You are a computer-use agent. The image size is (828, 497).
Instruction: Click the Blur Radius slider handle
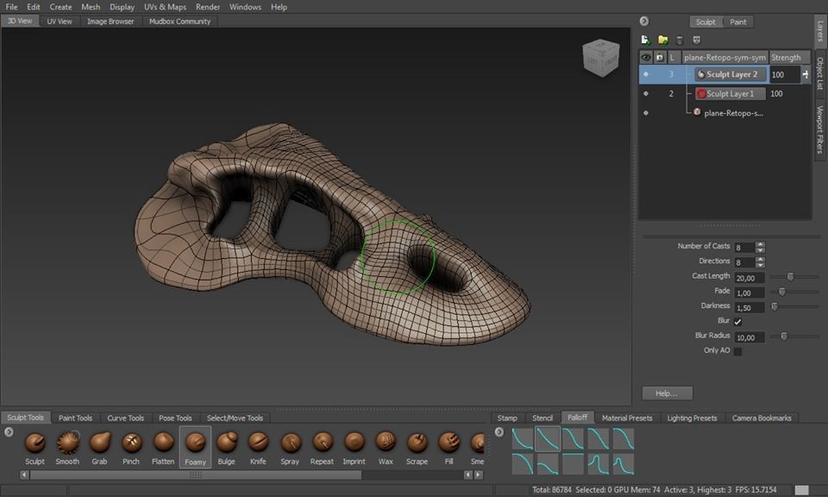784,337
